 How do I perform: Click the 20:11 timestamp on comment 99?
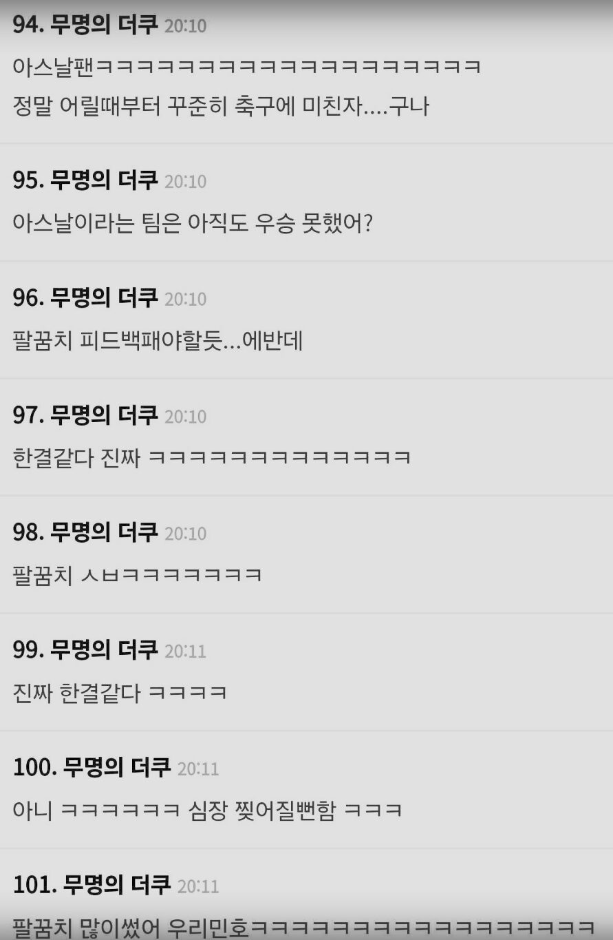pos(186,651)
